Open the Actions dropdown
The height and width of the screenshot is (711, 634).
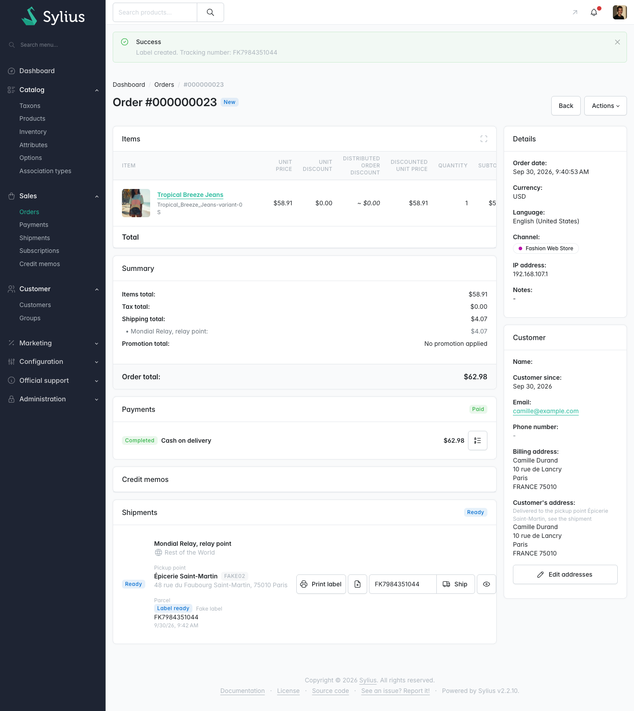coord(605,106)
